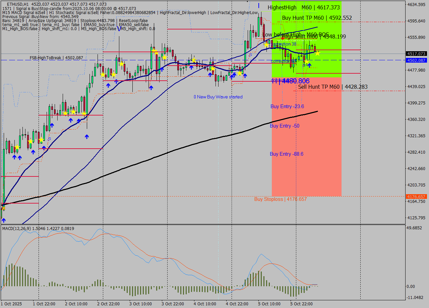Click the blue up arrow in bottom-left chart corner
Screen dimensions: 429x308
[3, 220]
